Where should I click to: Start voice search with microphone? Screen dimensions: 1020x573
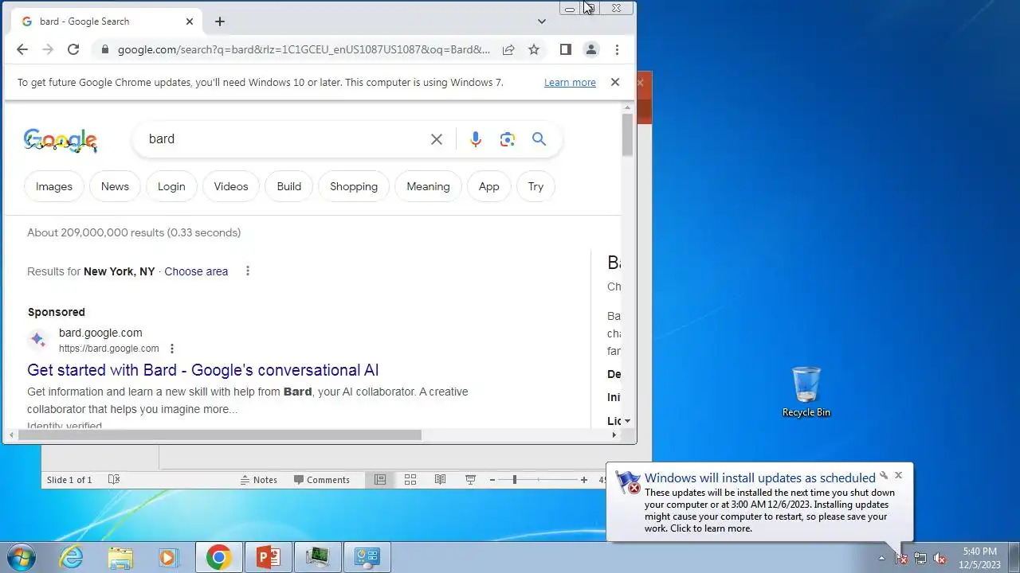(x=476, y=139)
